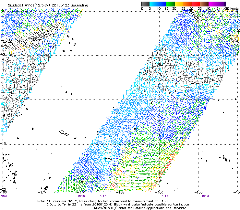Pick the green 15-20 knots legend segment

click(x=171, y=4)
